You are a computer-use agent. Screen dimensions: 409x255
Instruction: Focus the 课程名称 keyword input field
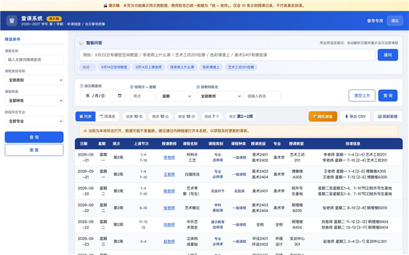[34, 60]
